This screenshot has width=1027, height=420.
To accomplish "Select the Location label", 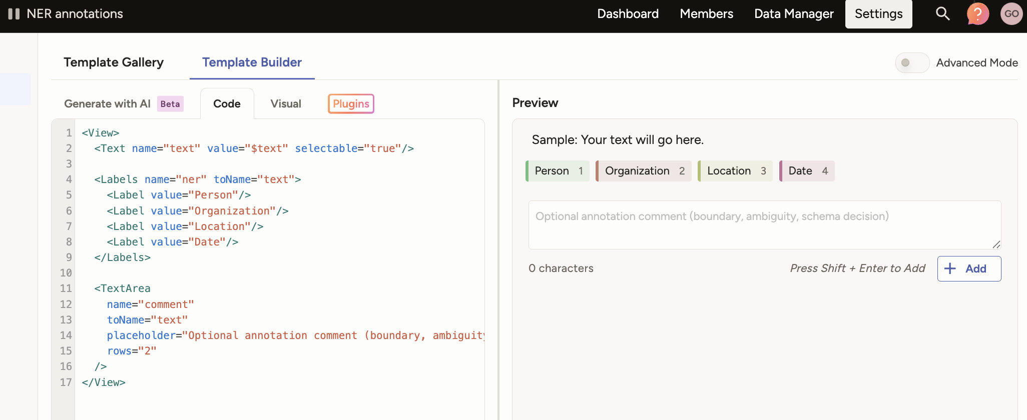I will click(735, 171).
